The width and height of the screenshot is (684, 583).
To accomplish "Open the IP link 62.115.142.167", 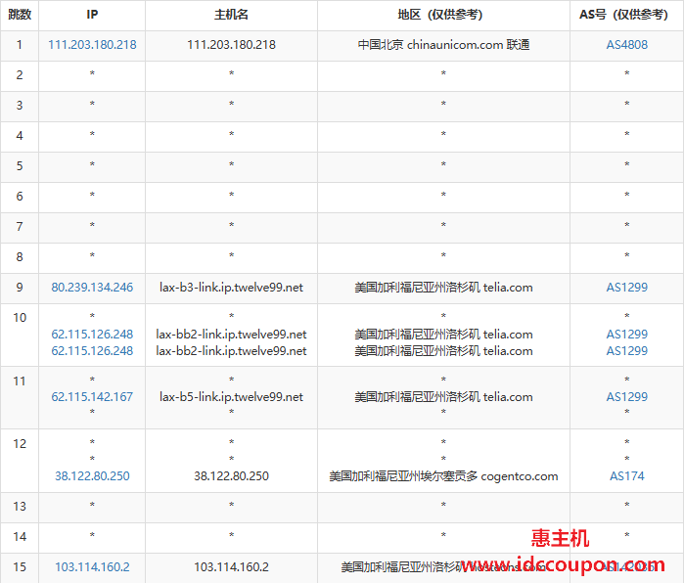I will [x=92, y=397].
